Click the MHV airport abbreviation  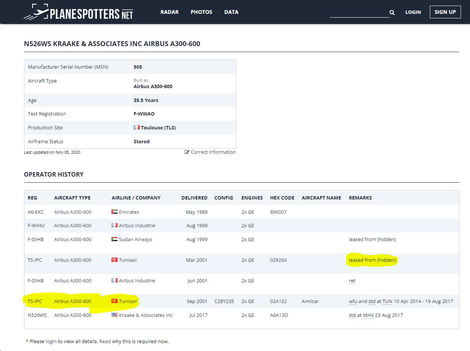tap(368, 315)
